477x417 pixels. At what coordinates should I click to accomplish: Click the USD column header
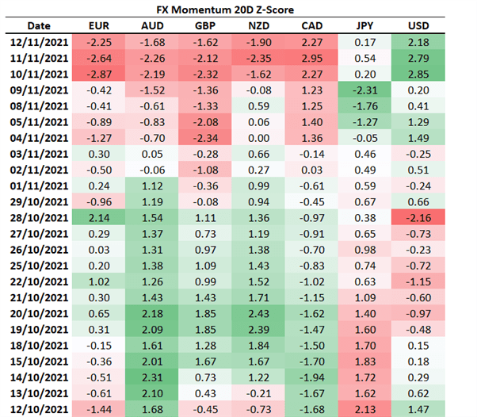419,26
